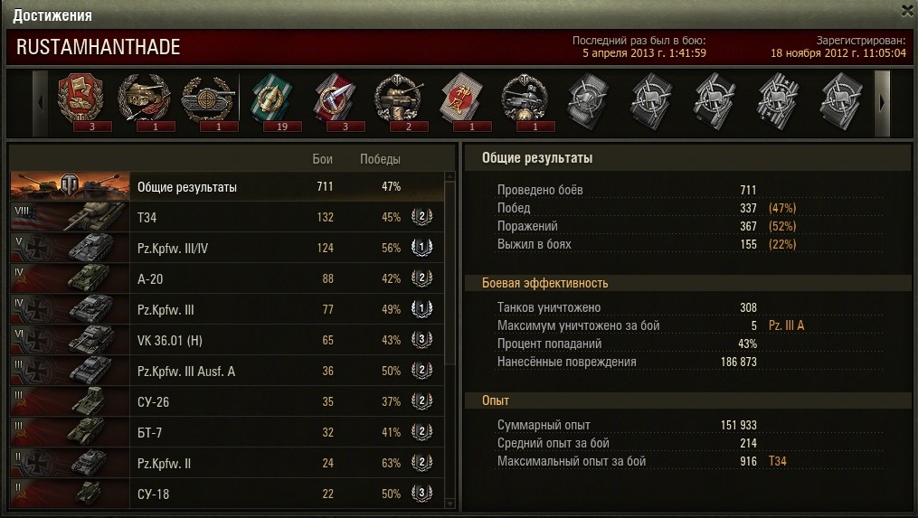Click the T34 link next to maximum experience
This screenshot has width=918, height=518.
click(777, 461)
